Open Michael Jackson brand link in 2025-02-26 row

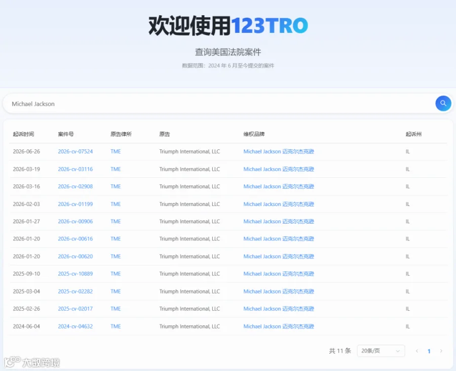point(279,309)
